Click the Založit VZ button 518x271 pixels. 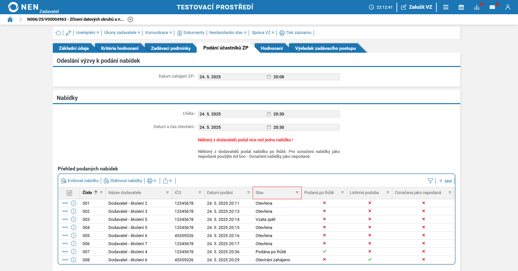(x=417, y=7)
